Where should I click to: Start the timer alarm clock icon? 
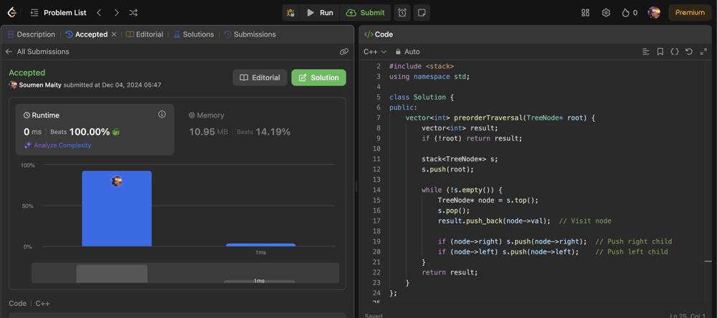[402, 12]
